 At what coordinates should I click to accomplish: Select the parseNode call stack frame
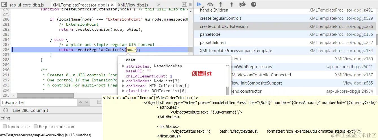coord(284,34)
